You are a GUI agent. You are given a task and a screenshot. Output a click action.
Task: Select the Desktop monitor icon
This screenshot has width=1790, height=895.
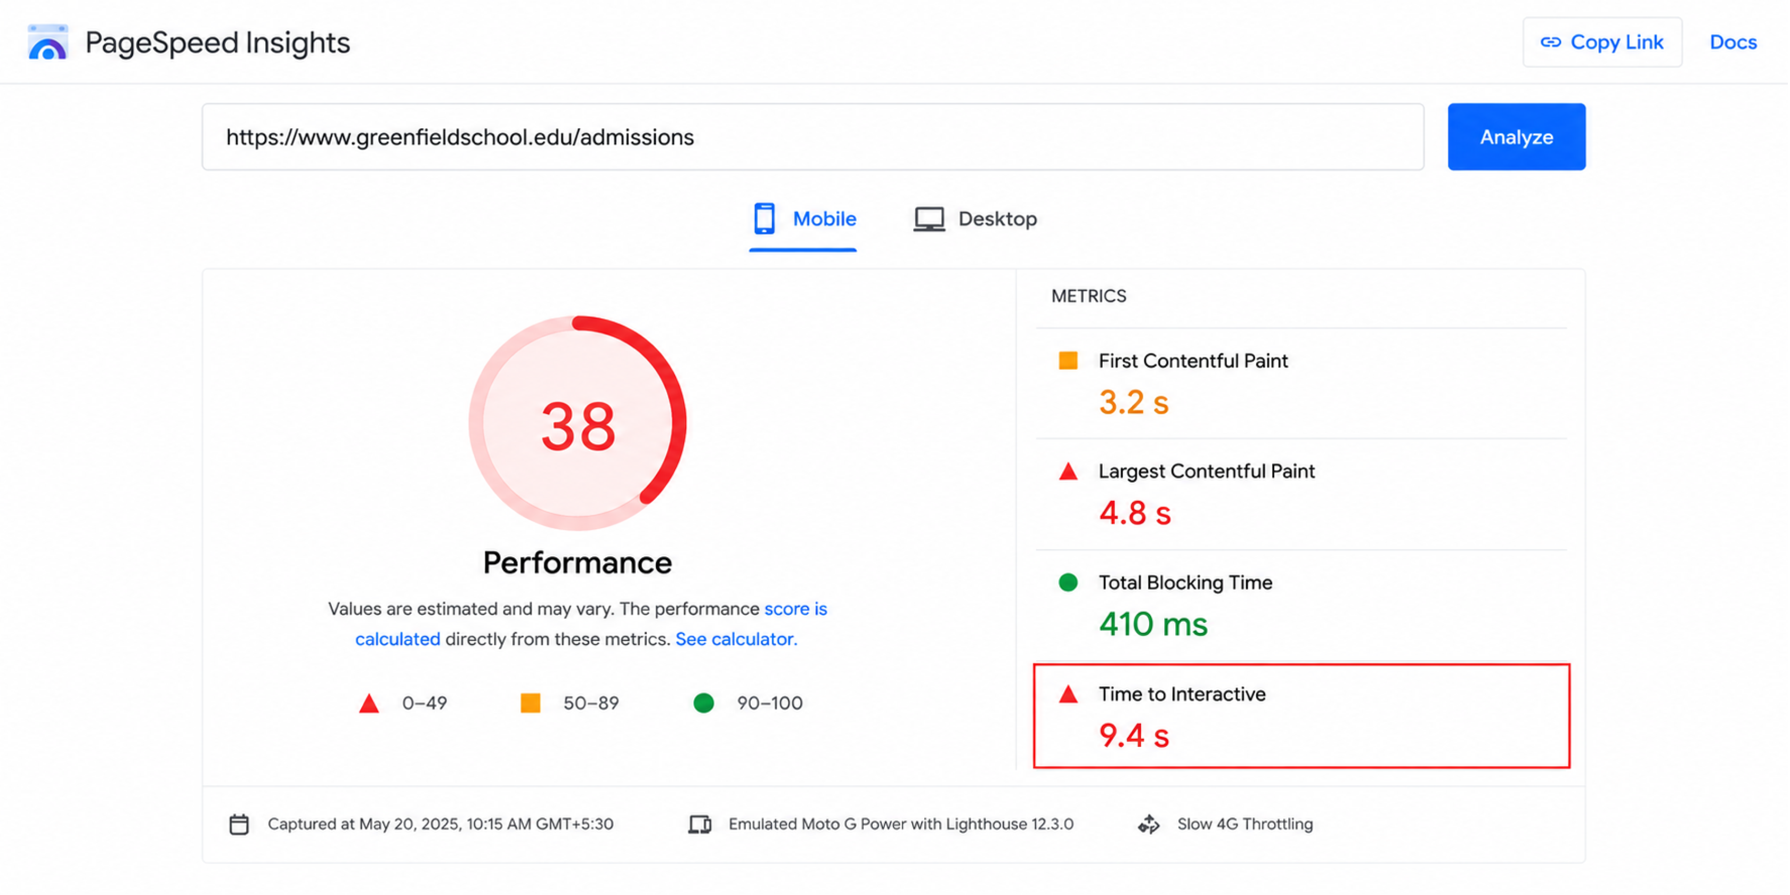[929, 219]
